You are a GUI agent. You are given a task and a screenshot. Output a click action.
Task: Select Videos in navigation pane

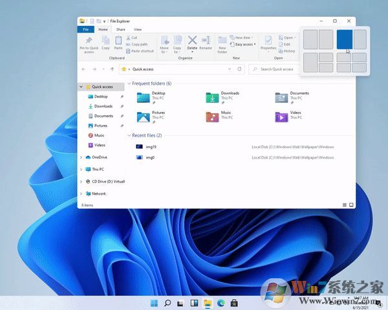pos(97,145)
